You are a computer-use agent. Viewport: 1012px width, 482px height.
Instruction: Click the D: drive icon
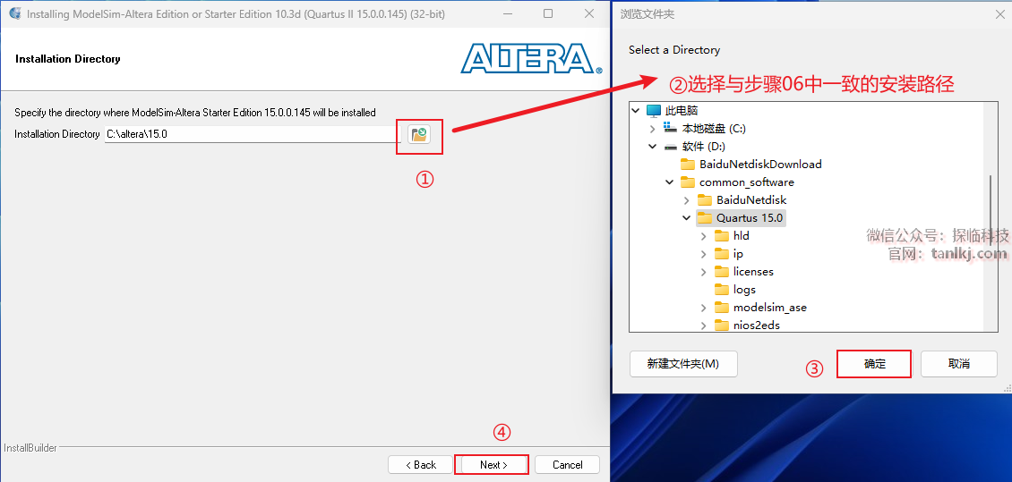coord(671,147)
